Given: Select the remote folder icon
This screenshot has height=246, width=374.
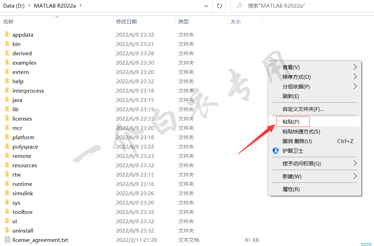Looking at the screenshot, I should pos(7,156).
